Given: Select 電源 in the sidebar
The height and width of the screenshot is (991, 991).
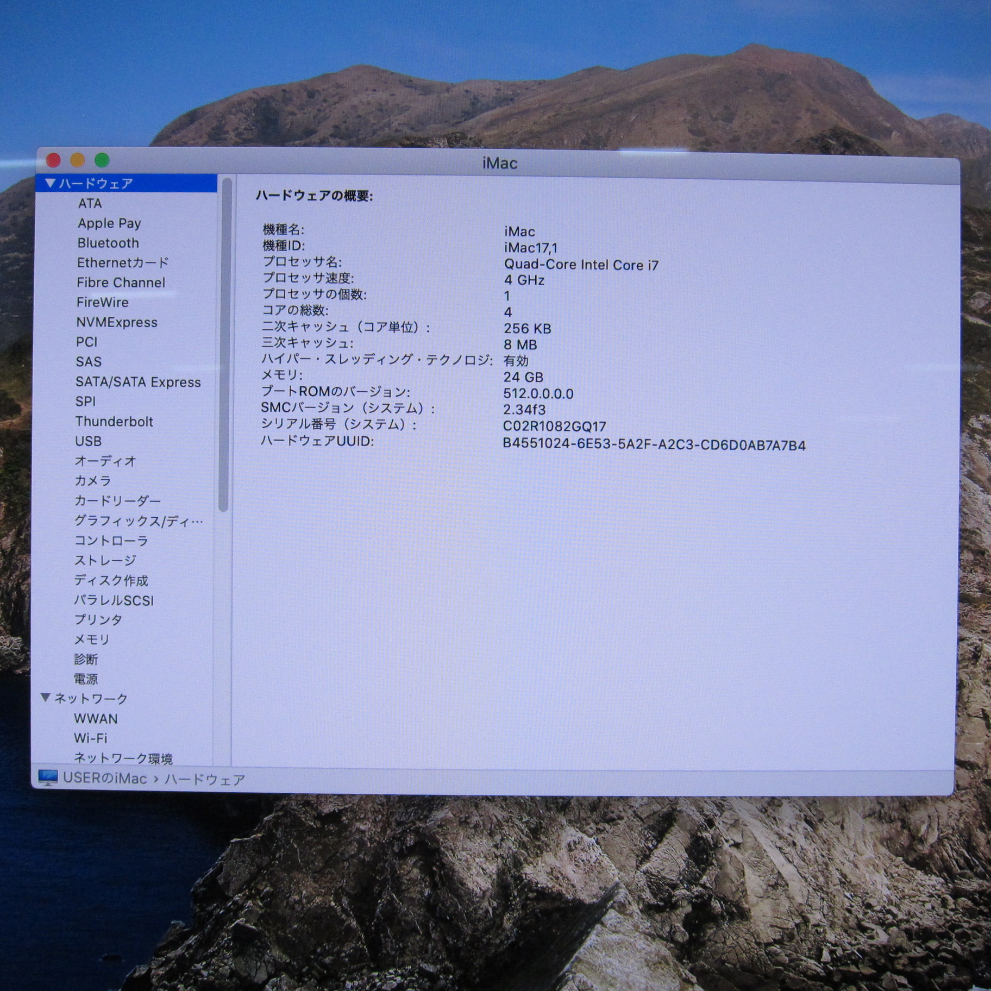Looking at the screenshot, I should point(86,679).
